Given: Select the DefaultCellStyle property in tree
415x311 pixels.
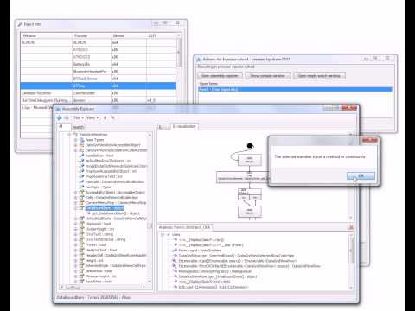Looking at the screenshot, I should pos(116,219).
